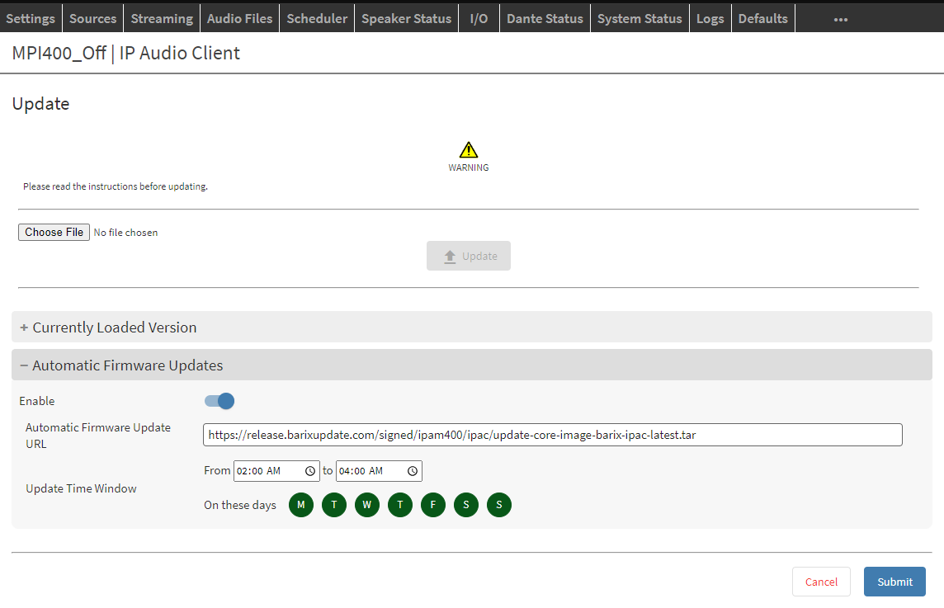This screenshot has width=944, height=608.
Task: Click the Submit button
Action: click(894, 582)
